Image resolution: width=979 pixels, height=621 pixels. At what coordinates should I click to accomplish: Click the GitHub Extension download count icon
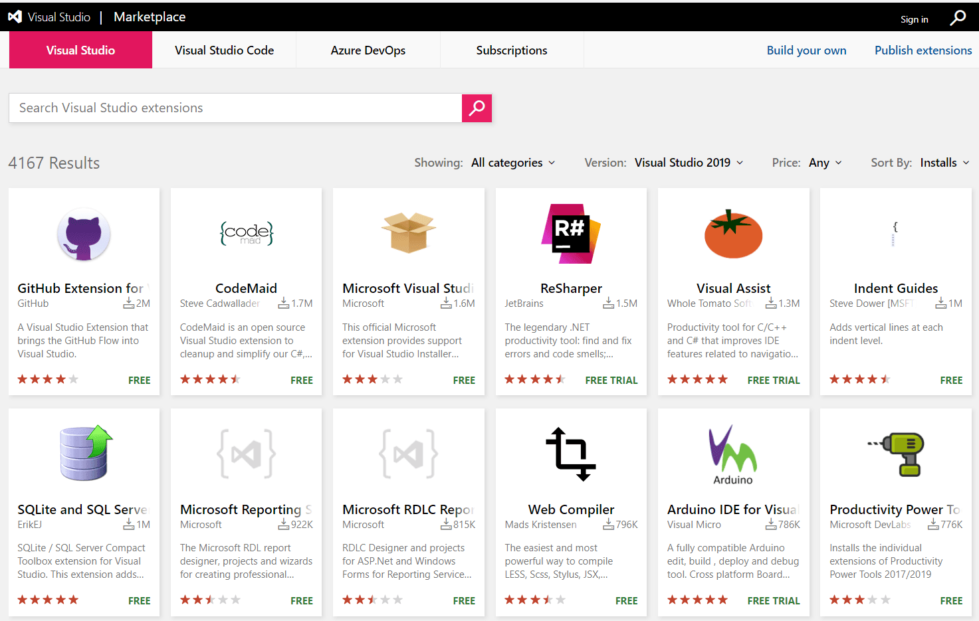129,304
